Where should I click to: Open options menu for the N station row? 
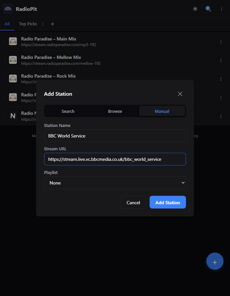point(221,116)
